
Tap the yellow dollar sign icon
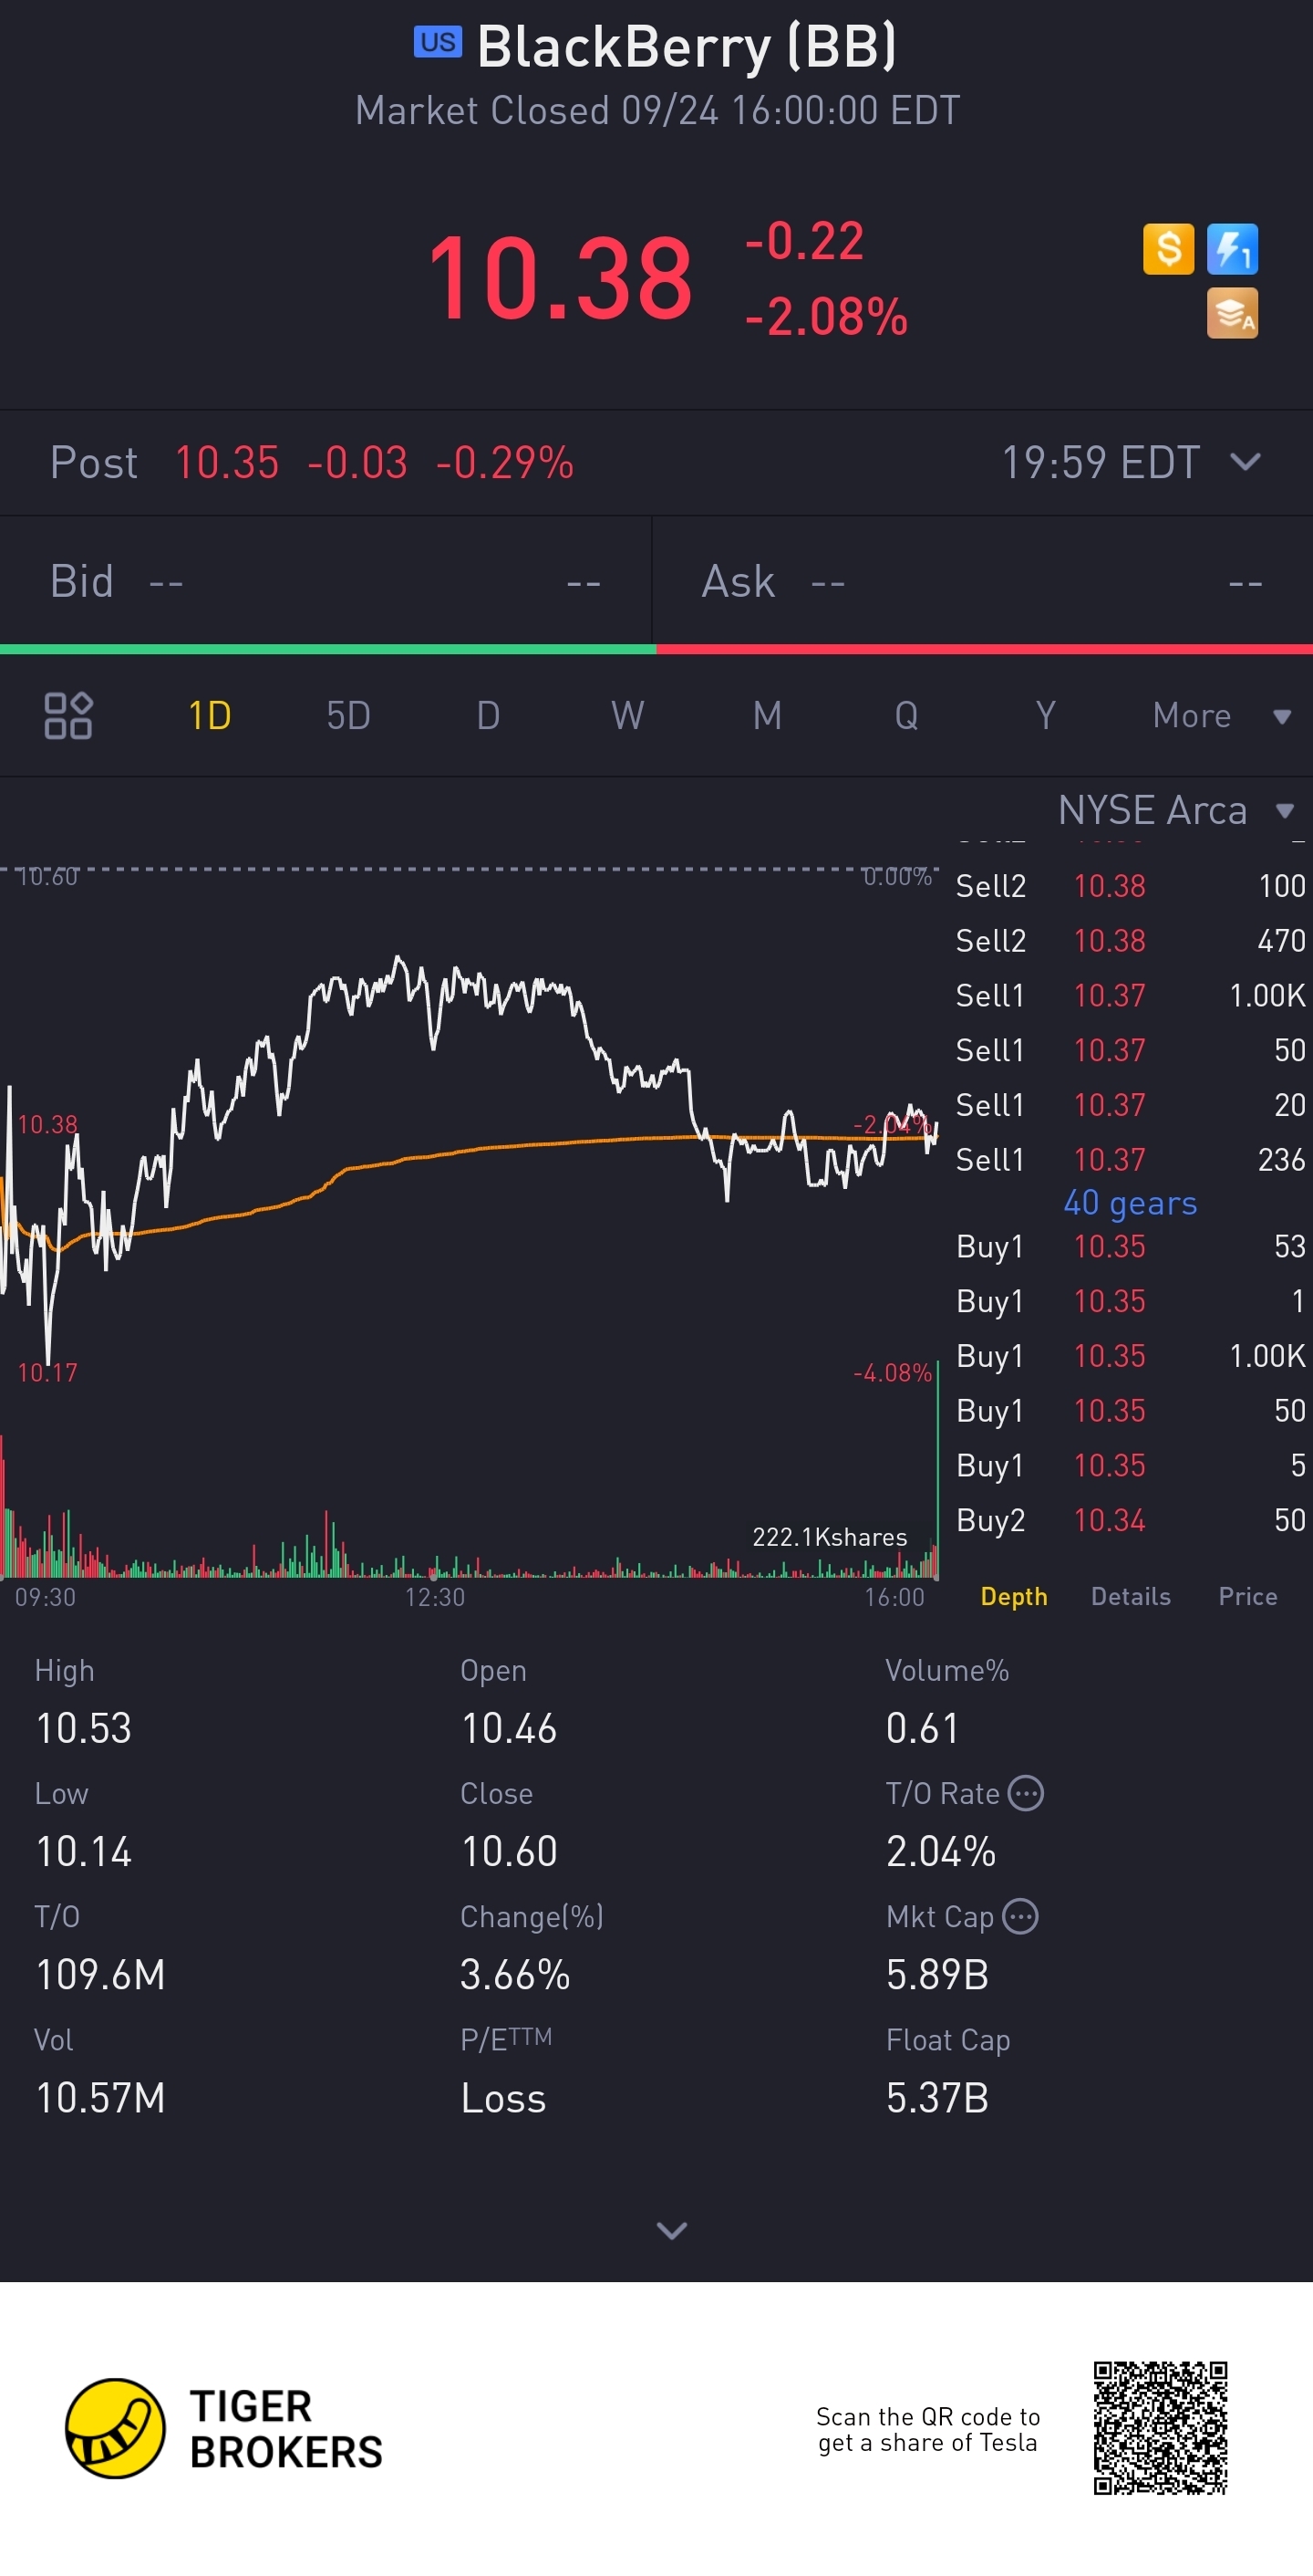(x=1168, y=248)
